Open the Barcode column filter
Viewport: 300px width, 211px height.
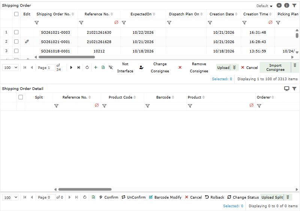pos(147,106)
